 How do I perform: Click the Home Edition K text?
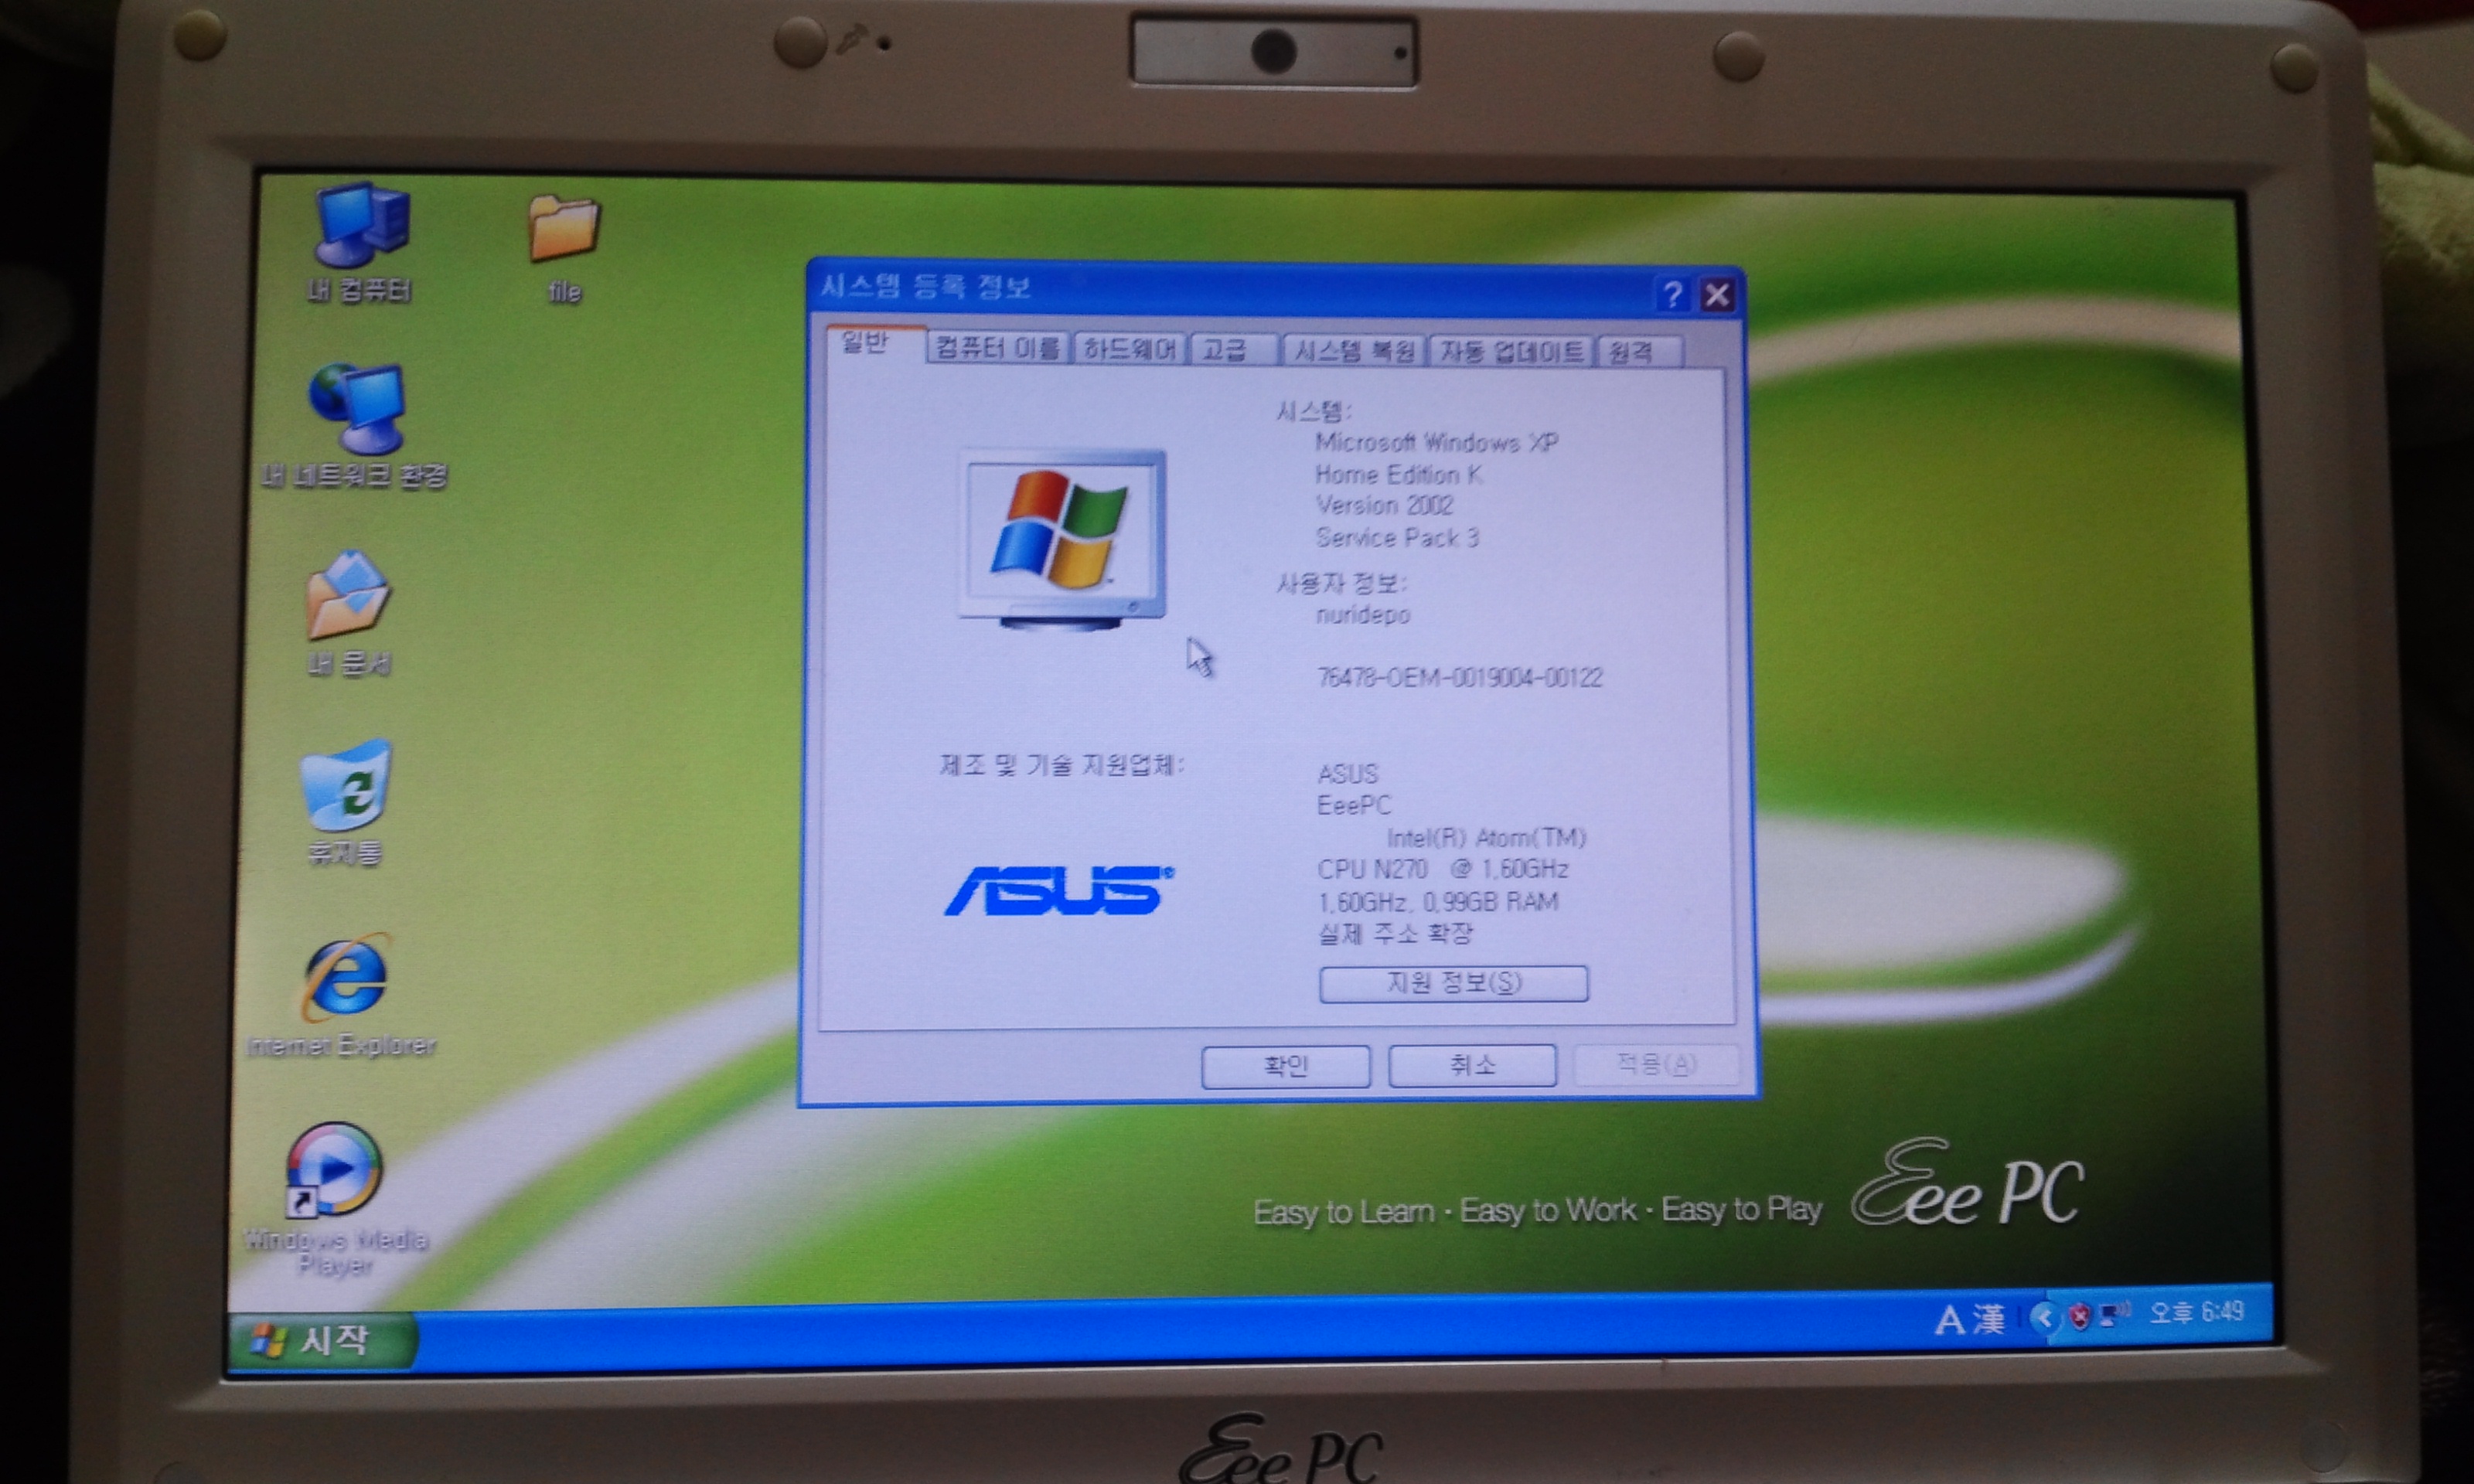click(x=1398, y=474)
